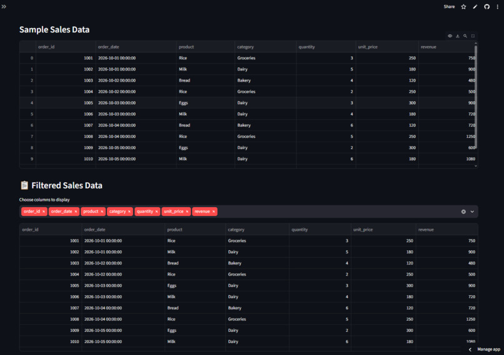Viewport: 504px width, 355px height.
Task: Remove the quantity column tag
Action: point(156,212)
